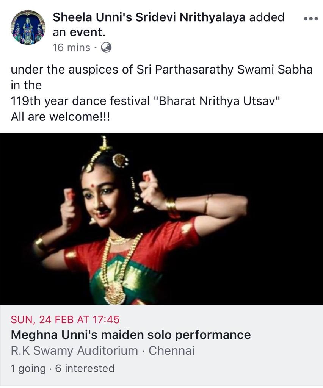Image resolution: width=323 pixels, height=388 pixels.
Task: Click the word "added" in post header
Action: tap(267, 17)
